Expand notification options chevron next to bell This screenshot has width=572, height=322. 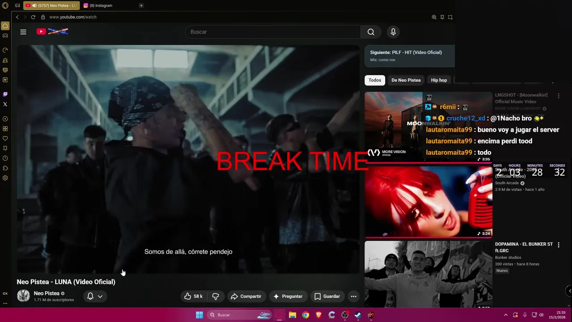(x=100, y=296)
